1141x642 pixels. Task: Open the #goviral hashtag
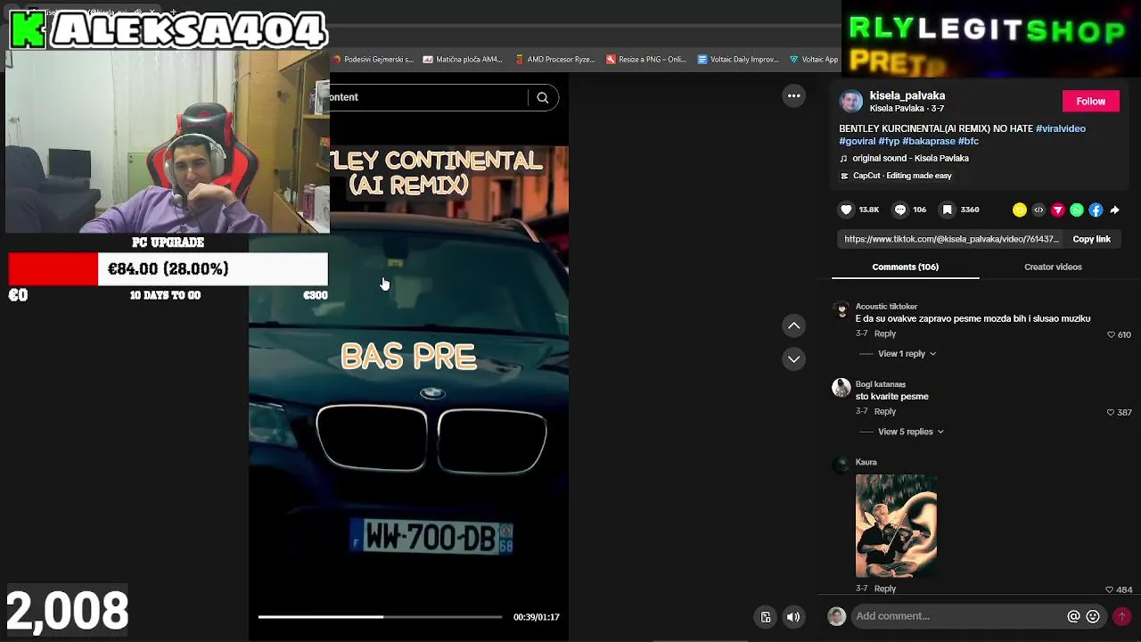point(857,141)
